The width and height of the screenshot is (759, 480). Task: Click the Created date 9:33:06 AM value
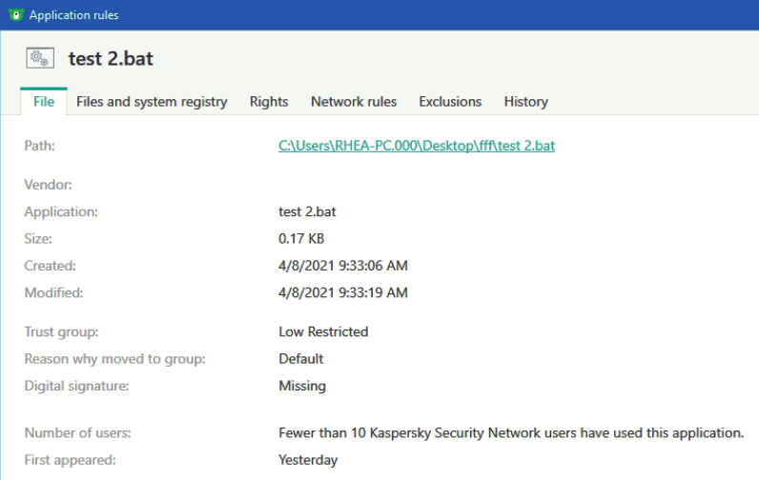[x=343, y=266]
